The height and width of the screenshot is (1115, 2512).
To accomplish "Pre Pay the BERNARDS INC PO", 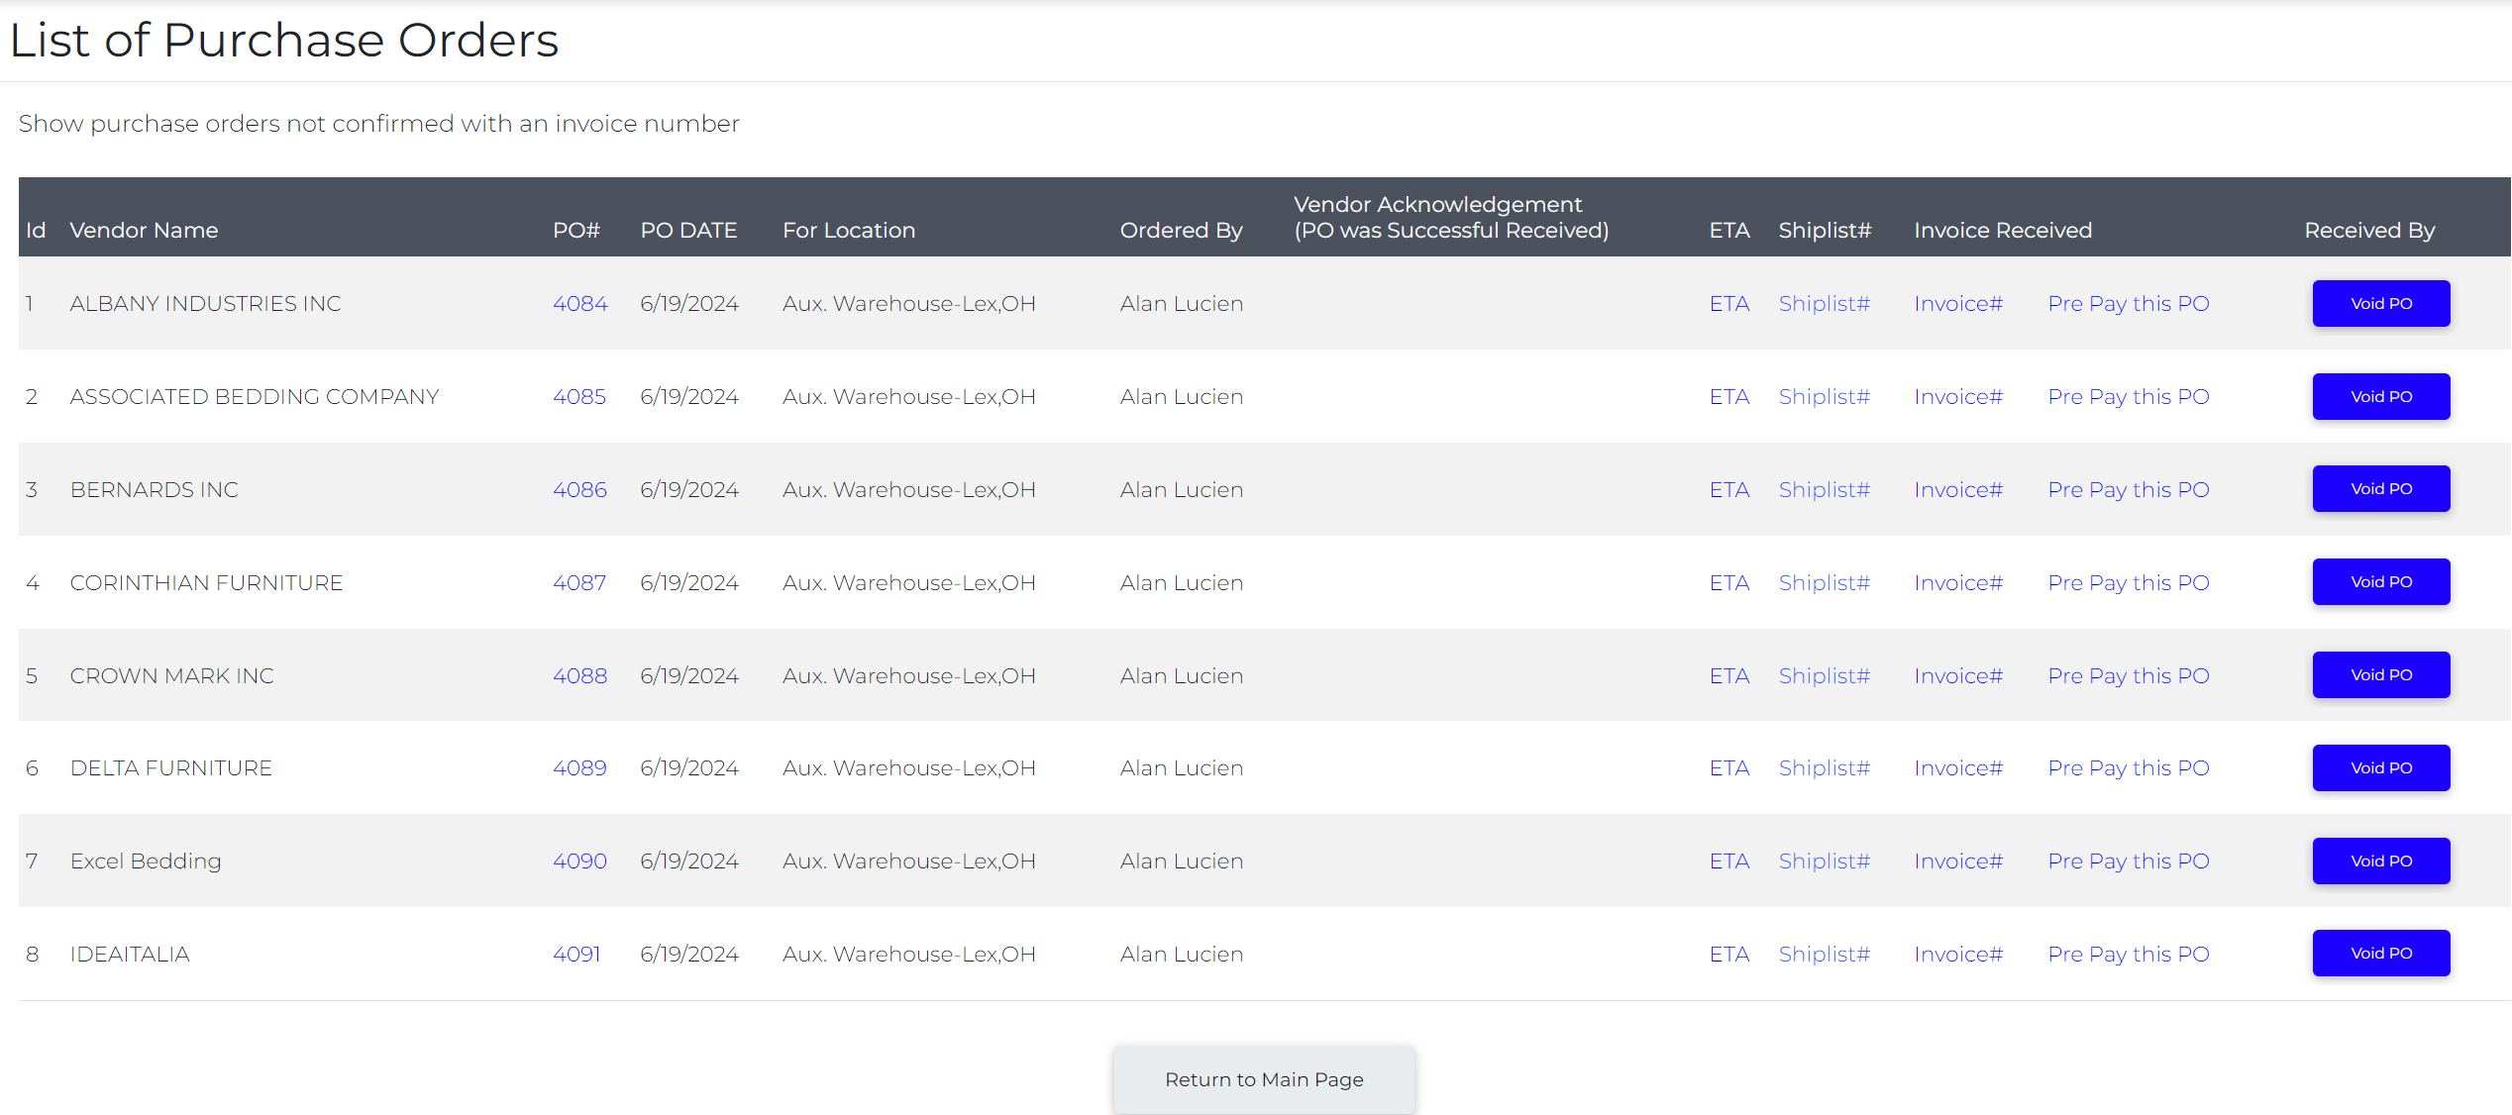I will (2129, 490).
